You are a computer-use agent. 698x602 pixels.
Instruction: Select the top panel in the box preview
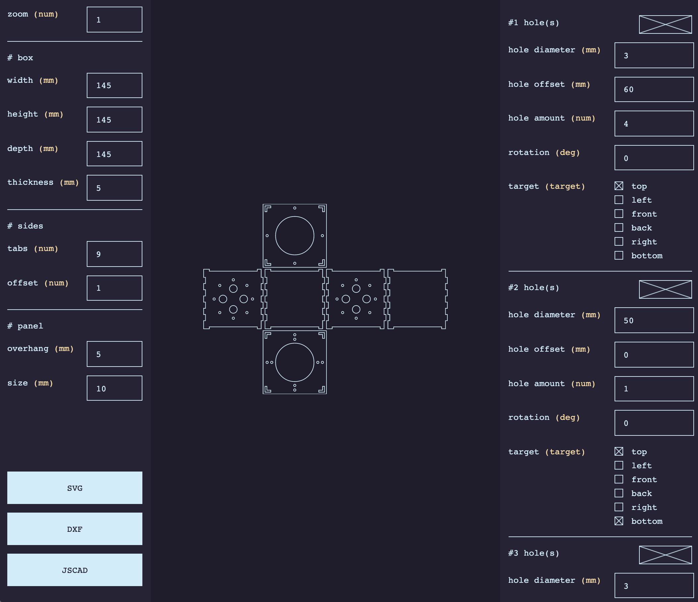point(294,235)
